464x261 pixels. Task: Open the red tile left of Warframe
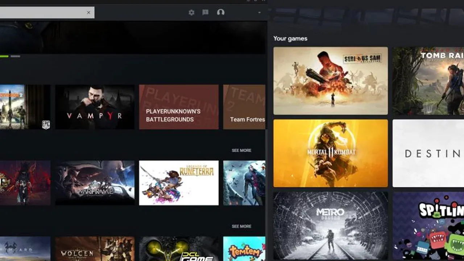click(x=25, y=183)
